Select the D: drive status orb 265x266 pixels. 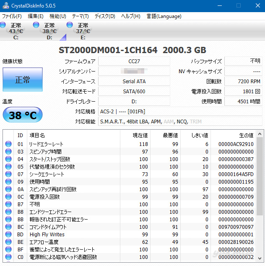(x=36, y=25)
